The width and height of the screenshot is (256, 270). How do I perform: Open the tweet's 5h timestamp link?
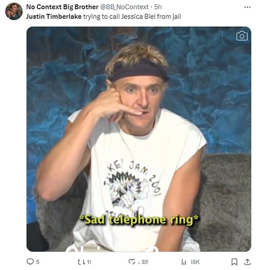[x=158, y=7]
